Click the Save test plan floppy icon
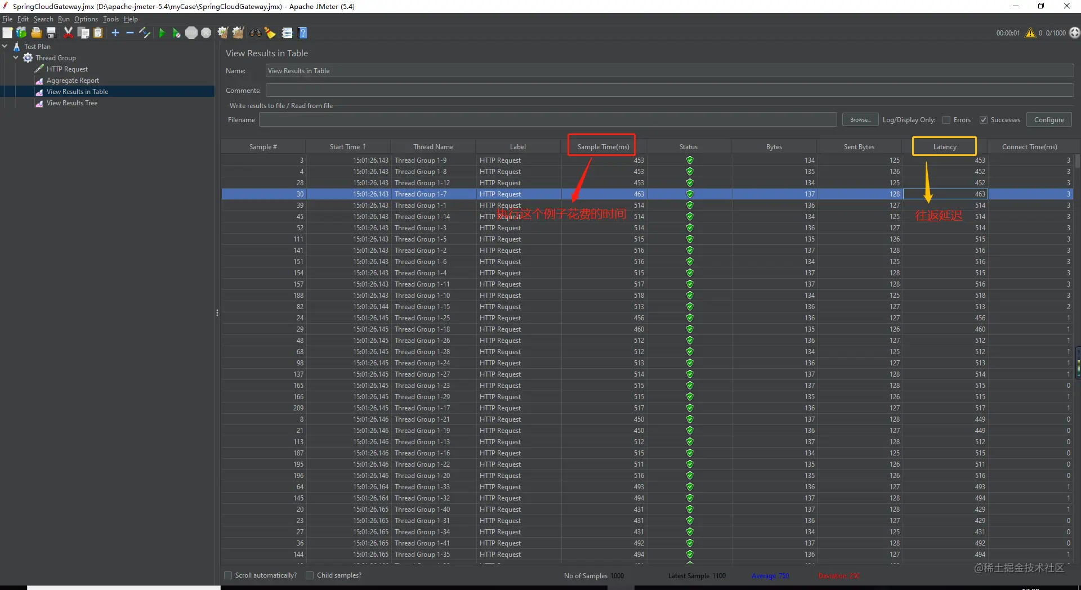 coord(51,33)
